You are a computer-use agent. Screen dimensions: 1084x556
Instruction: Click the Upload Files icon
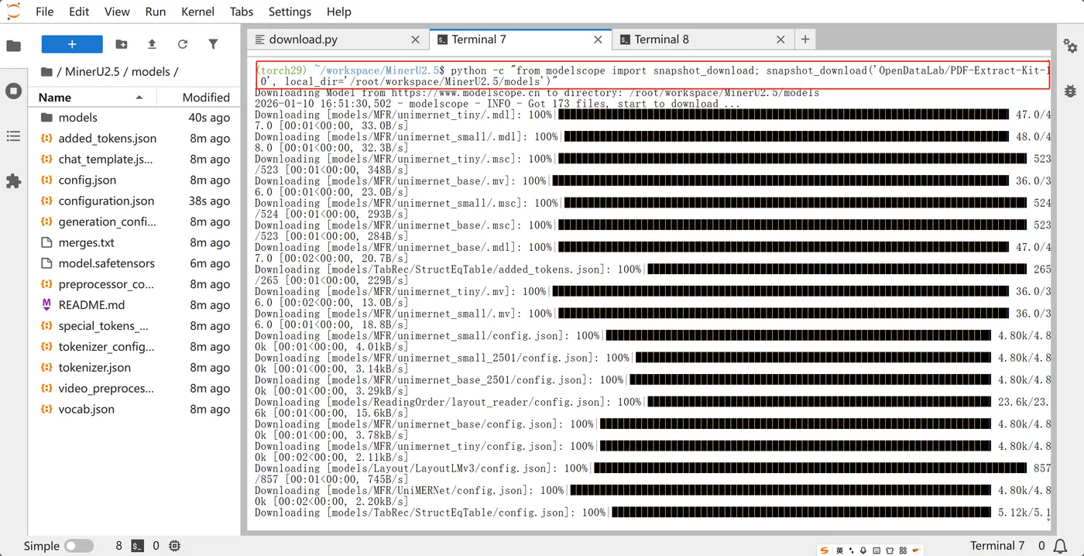(x=152, y=45)
